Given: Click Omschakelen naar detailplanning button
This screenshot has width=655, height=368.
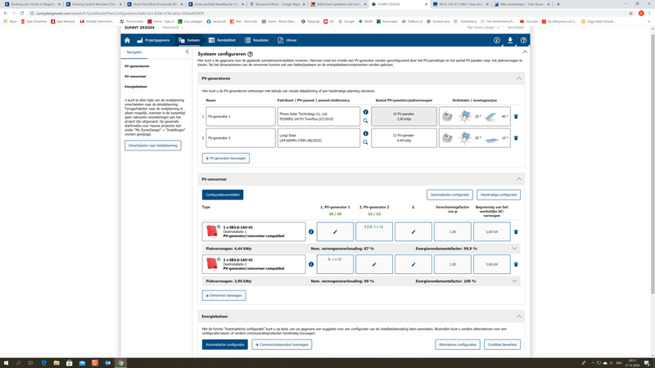Looking at the screenshot, I should tap(153, 146).
